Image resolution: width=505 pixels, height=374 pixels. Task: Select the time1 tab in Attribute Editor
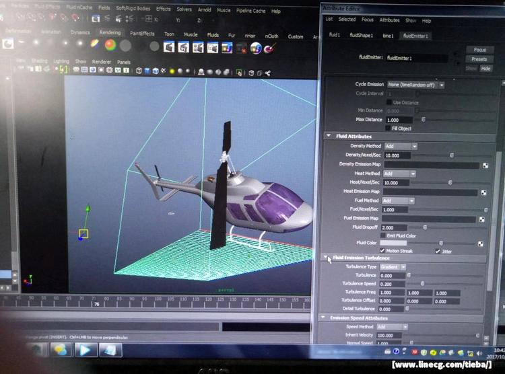click(388, 36)
